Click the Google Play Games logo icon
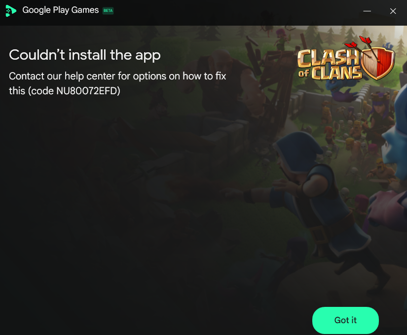Viewport: 407px width, 335px height. (11, 11)
